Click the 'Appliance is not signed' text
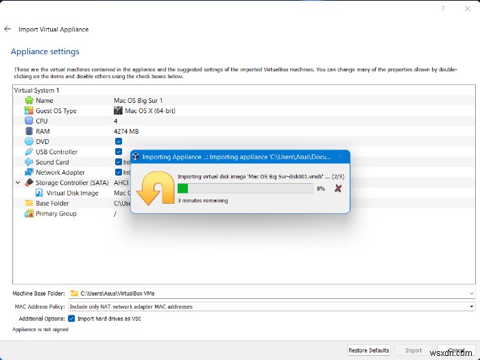480x360 pixels. pos(40,329)
